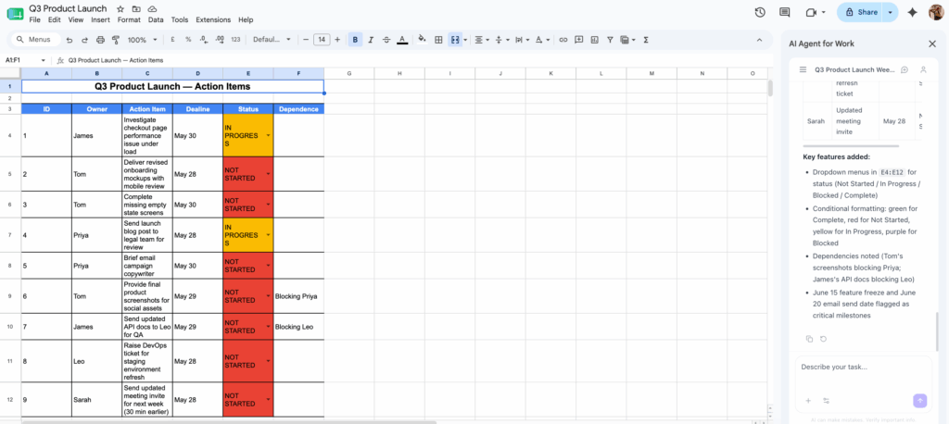Start a new chat in AI agent panel
The width and height of the screenshot is (949, 424).
pyautogui.click(x=905, y=69)
